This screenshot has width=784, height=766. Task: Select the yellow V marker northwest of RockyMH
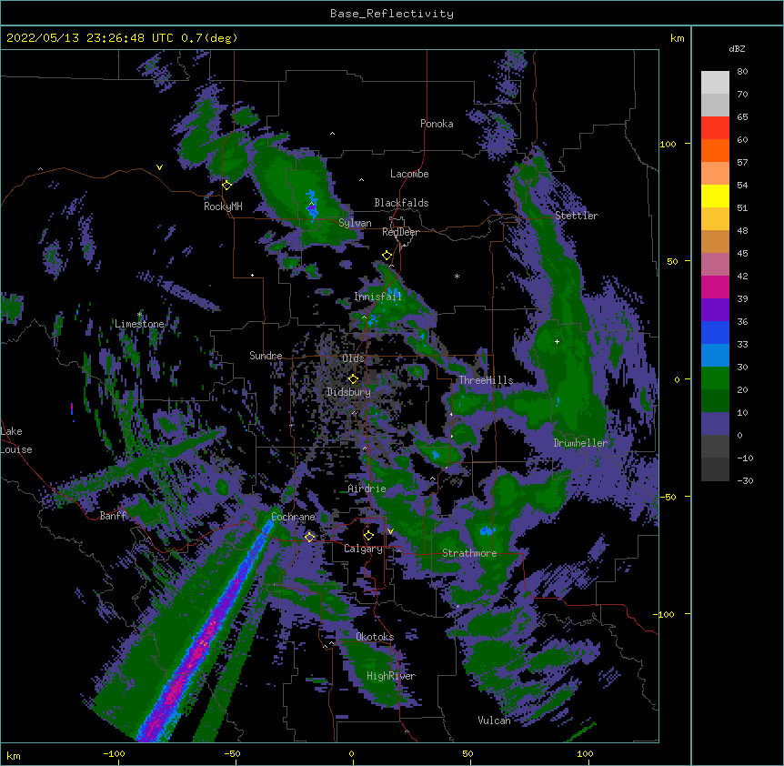(159, 167)
